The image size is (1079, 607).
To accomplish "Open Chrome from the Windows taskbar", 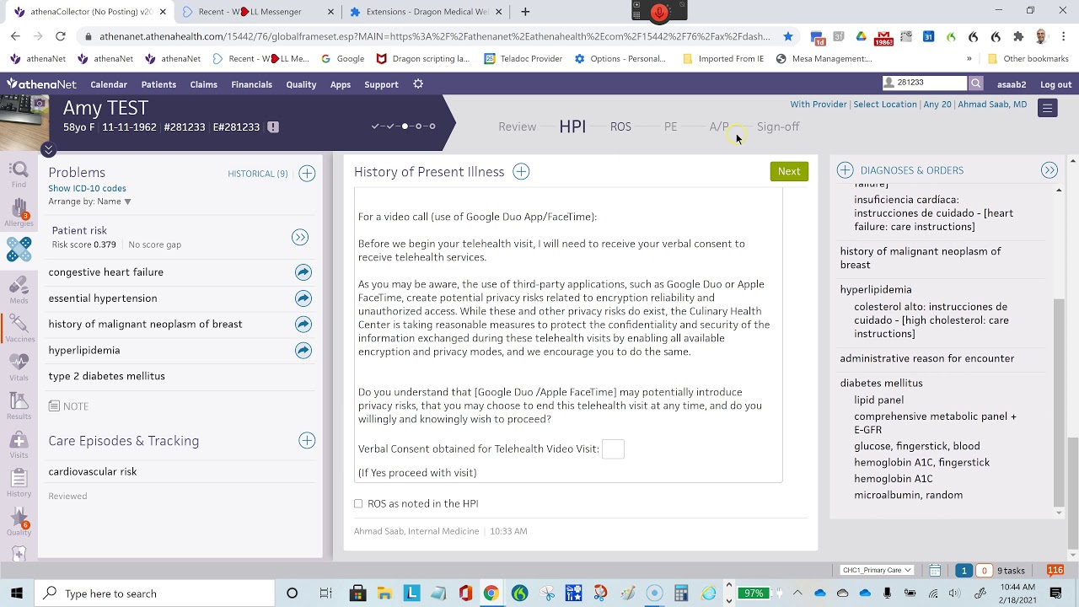I will pos(491,594).
